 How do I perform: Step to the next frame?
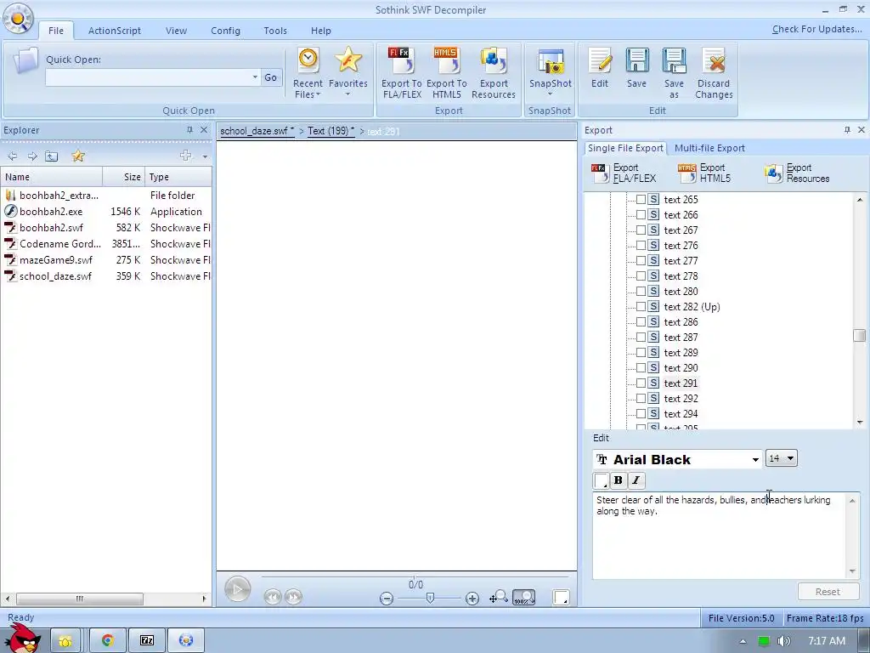(x=293, y=597)
